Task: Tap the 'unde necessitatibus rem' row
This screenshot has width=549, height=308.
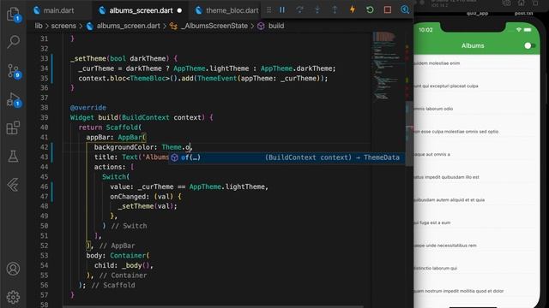Action: coord(477,246)
